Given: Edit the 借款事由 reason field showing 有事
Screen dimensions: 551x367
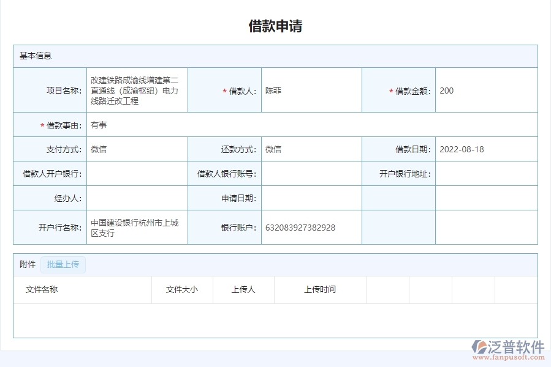Looking at the screenshot, I should coord(245,125).
